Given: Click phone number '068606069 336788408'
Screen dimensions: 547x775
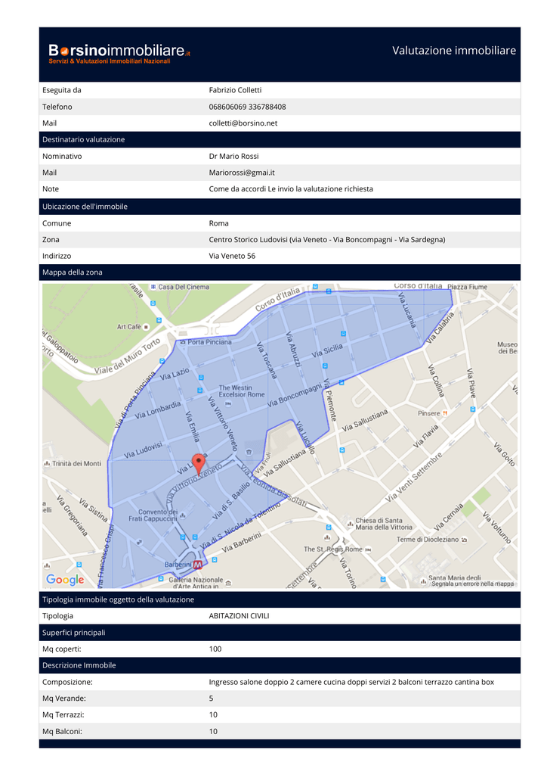Looking at the screenshot, I should [x=247, y=107].
